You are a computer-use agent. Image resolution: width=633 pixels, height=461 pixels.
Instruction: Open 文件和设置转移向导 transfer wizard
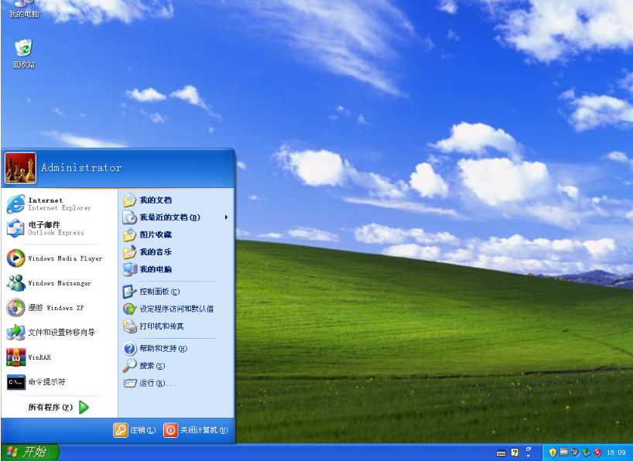[x=58, y=332]
